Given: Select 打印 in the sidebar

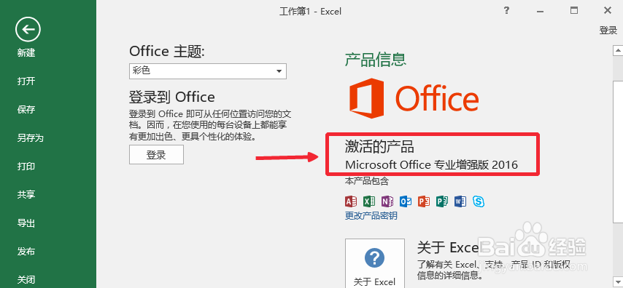Looking at the screenshot, I should pos(26,167).
